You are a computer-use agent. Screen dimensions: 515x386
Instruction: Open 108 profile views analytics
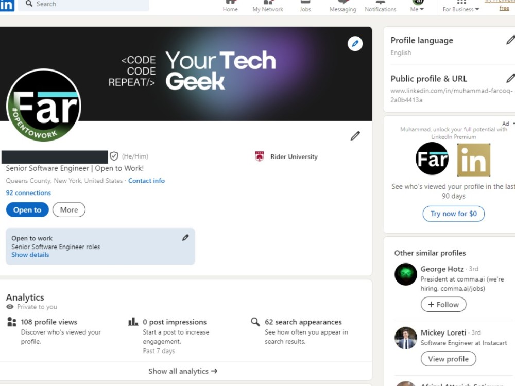tap(49, 322)
